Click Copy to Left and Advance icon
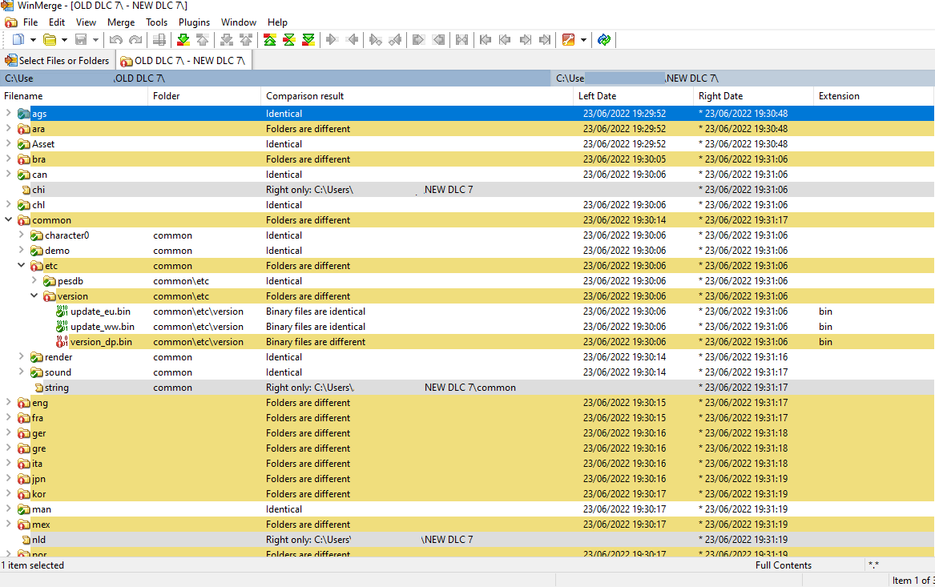 [395, 40]
